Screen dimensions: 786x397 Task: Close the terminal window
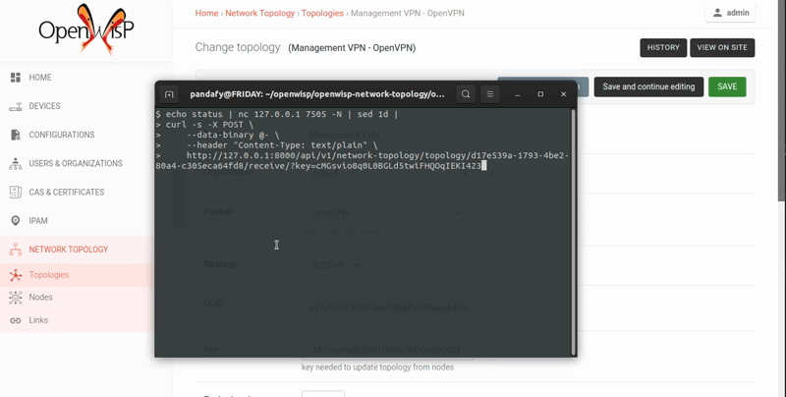point(563,94)
